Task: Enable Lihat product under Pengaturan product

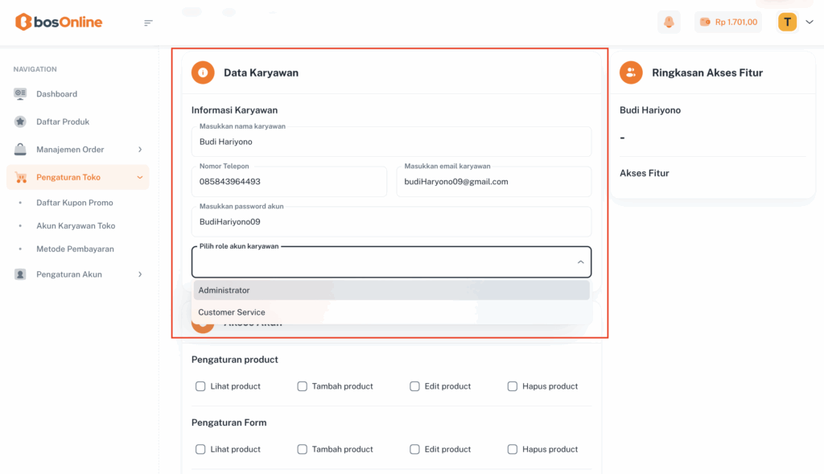Action: (x=200, y=386)
